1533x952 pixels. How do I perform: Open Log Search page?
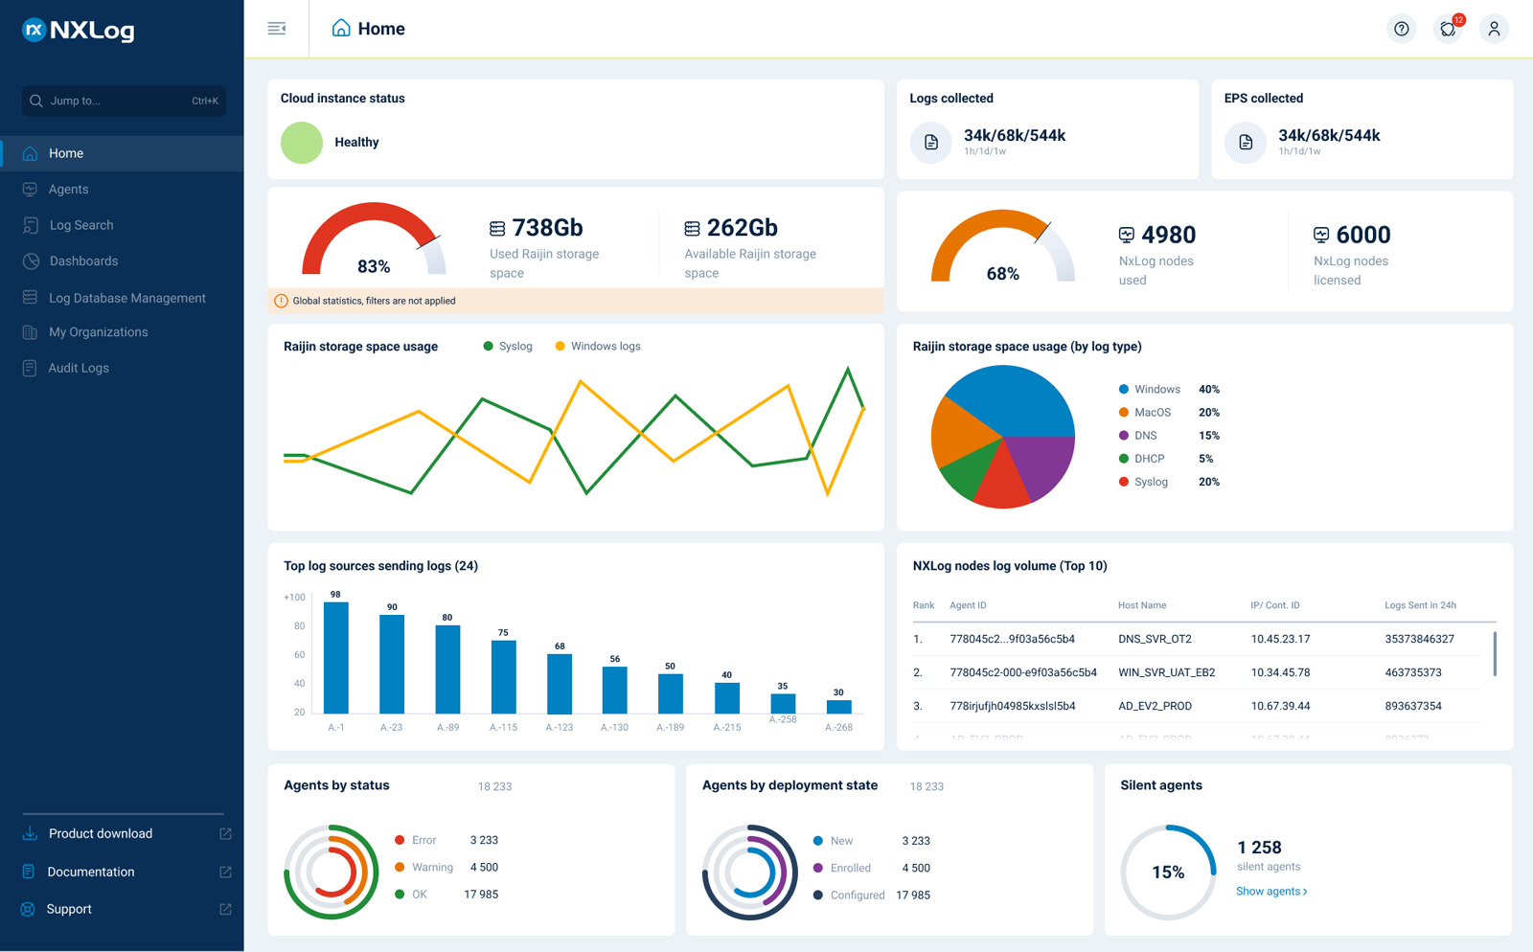point(122,225)
